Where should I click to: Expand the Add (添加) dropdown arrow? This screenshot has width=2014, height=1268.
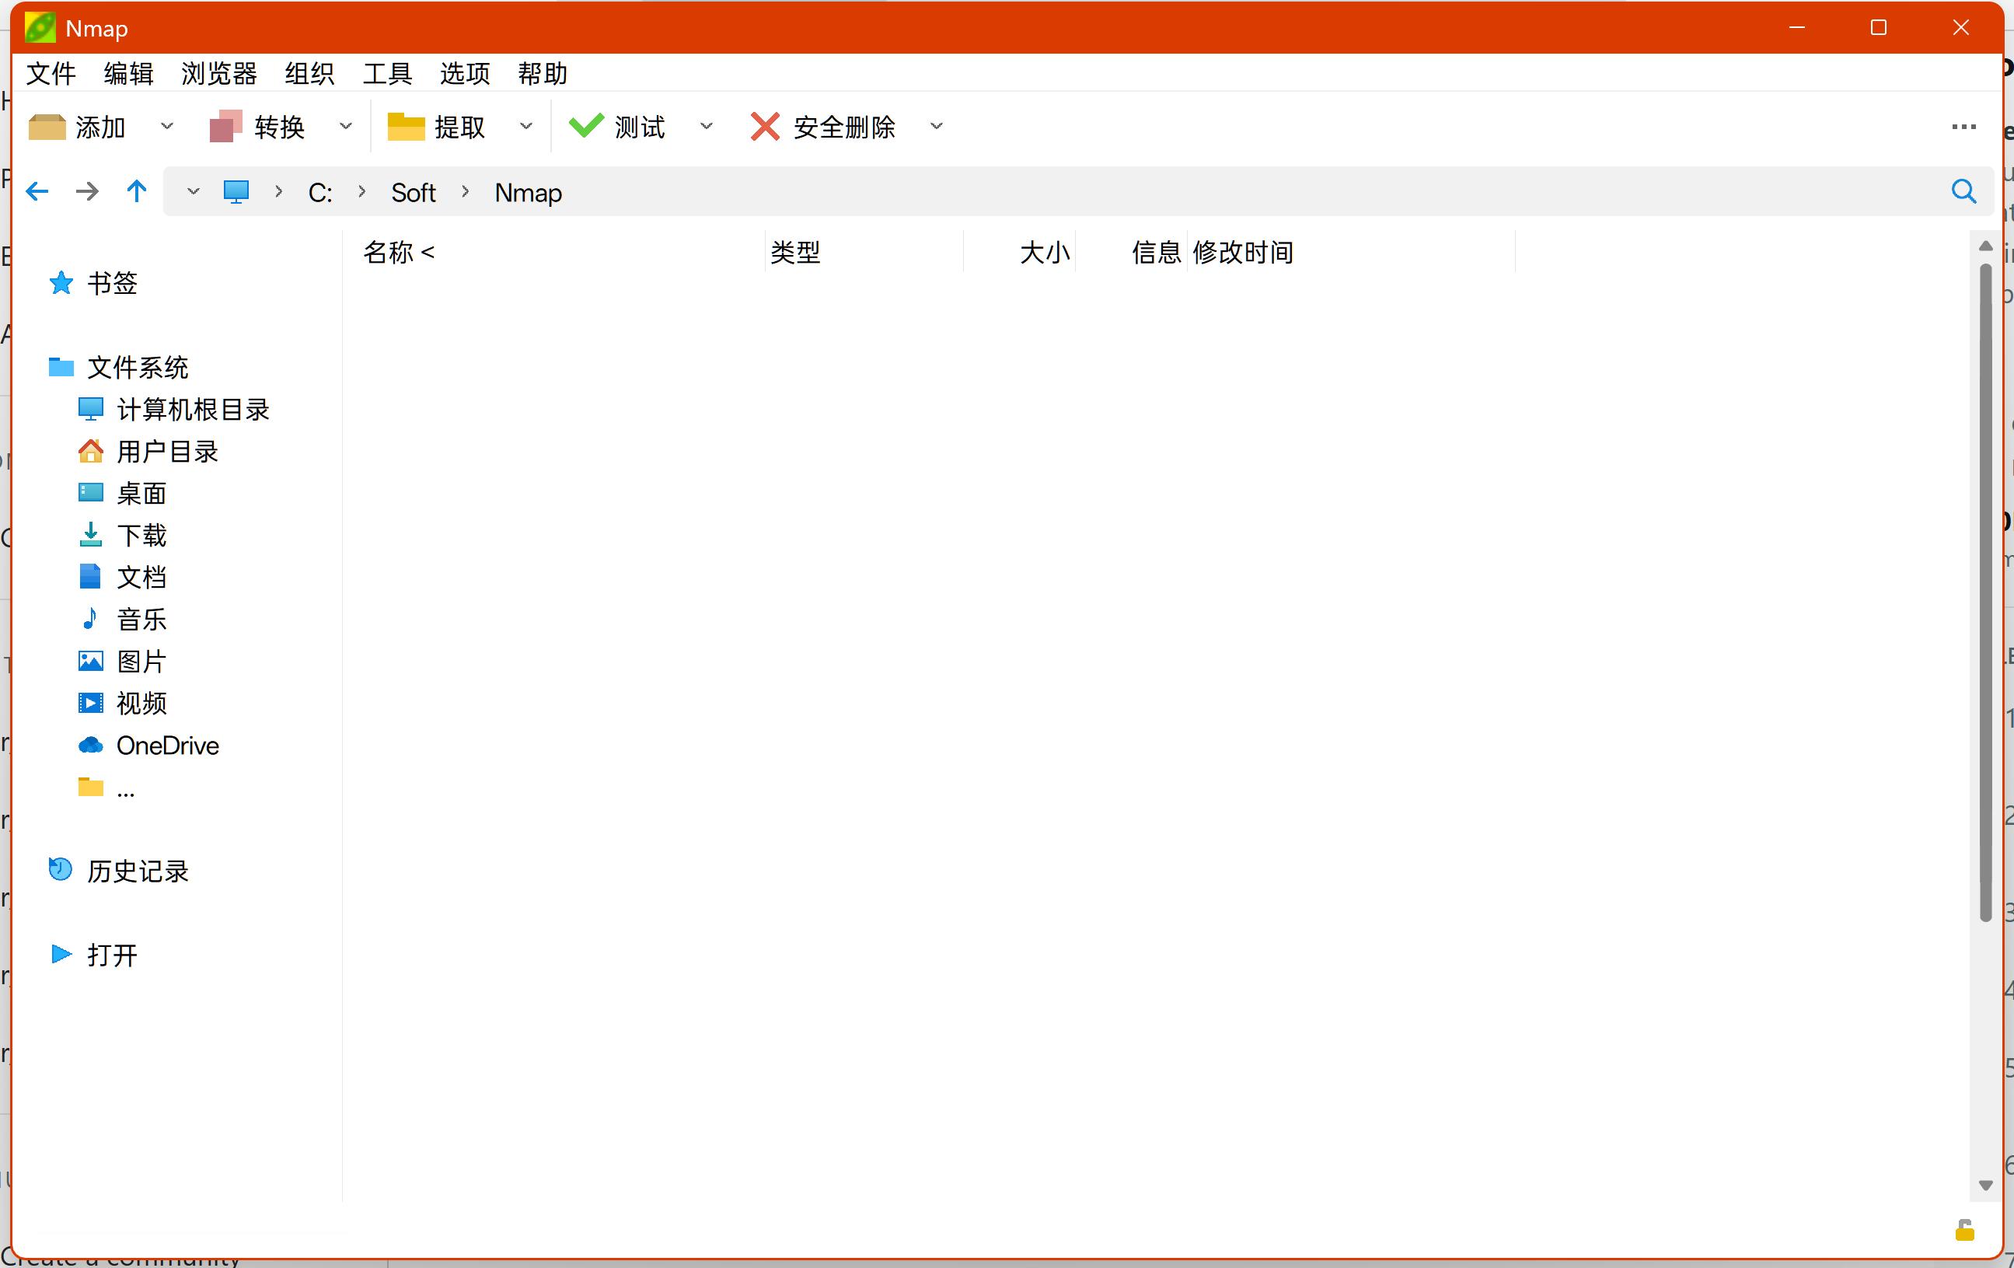(166, 126)
